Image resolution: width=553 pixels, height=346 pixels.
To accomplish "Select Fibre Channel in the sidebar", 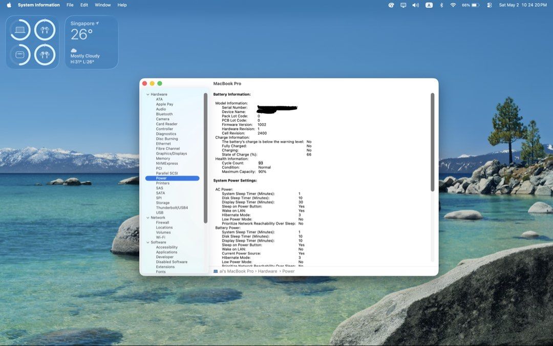I will (168, 149).
